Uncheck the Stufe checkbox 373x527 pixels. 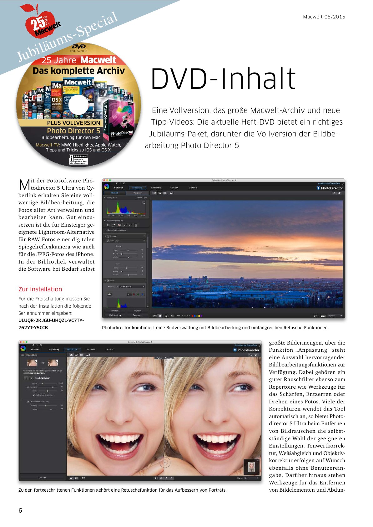tap(108, 281)
